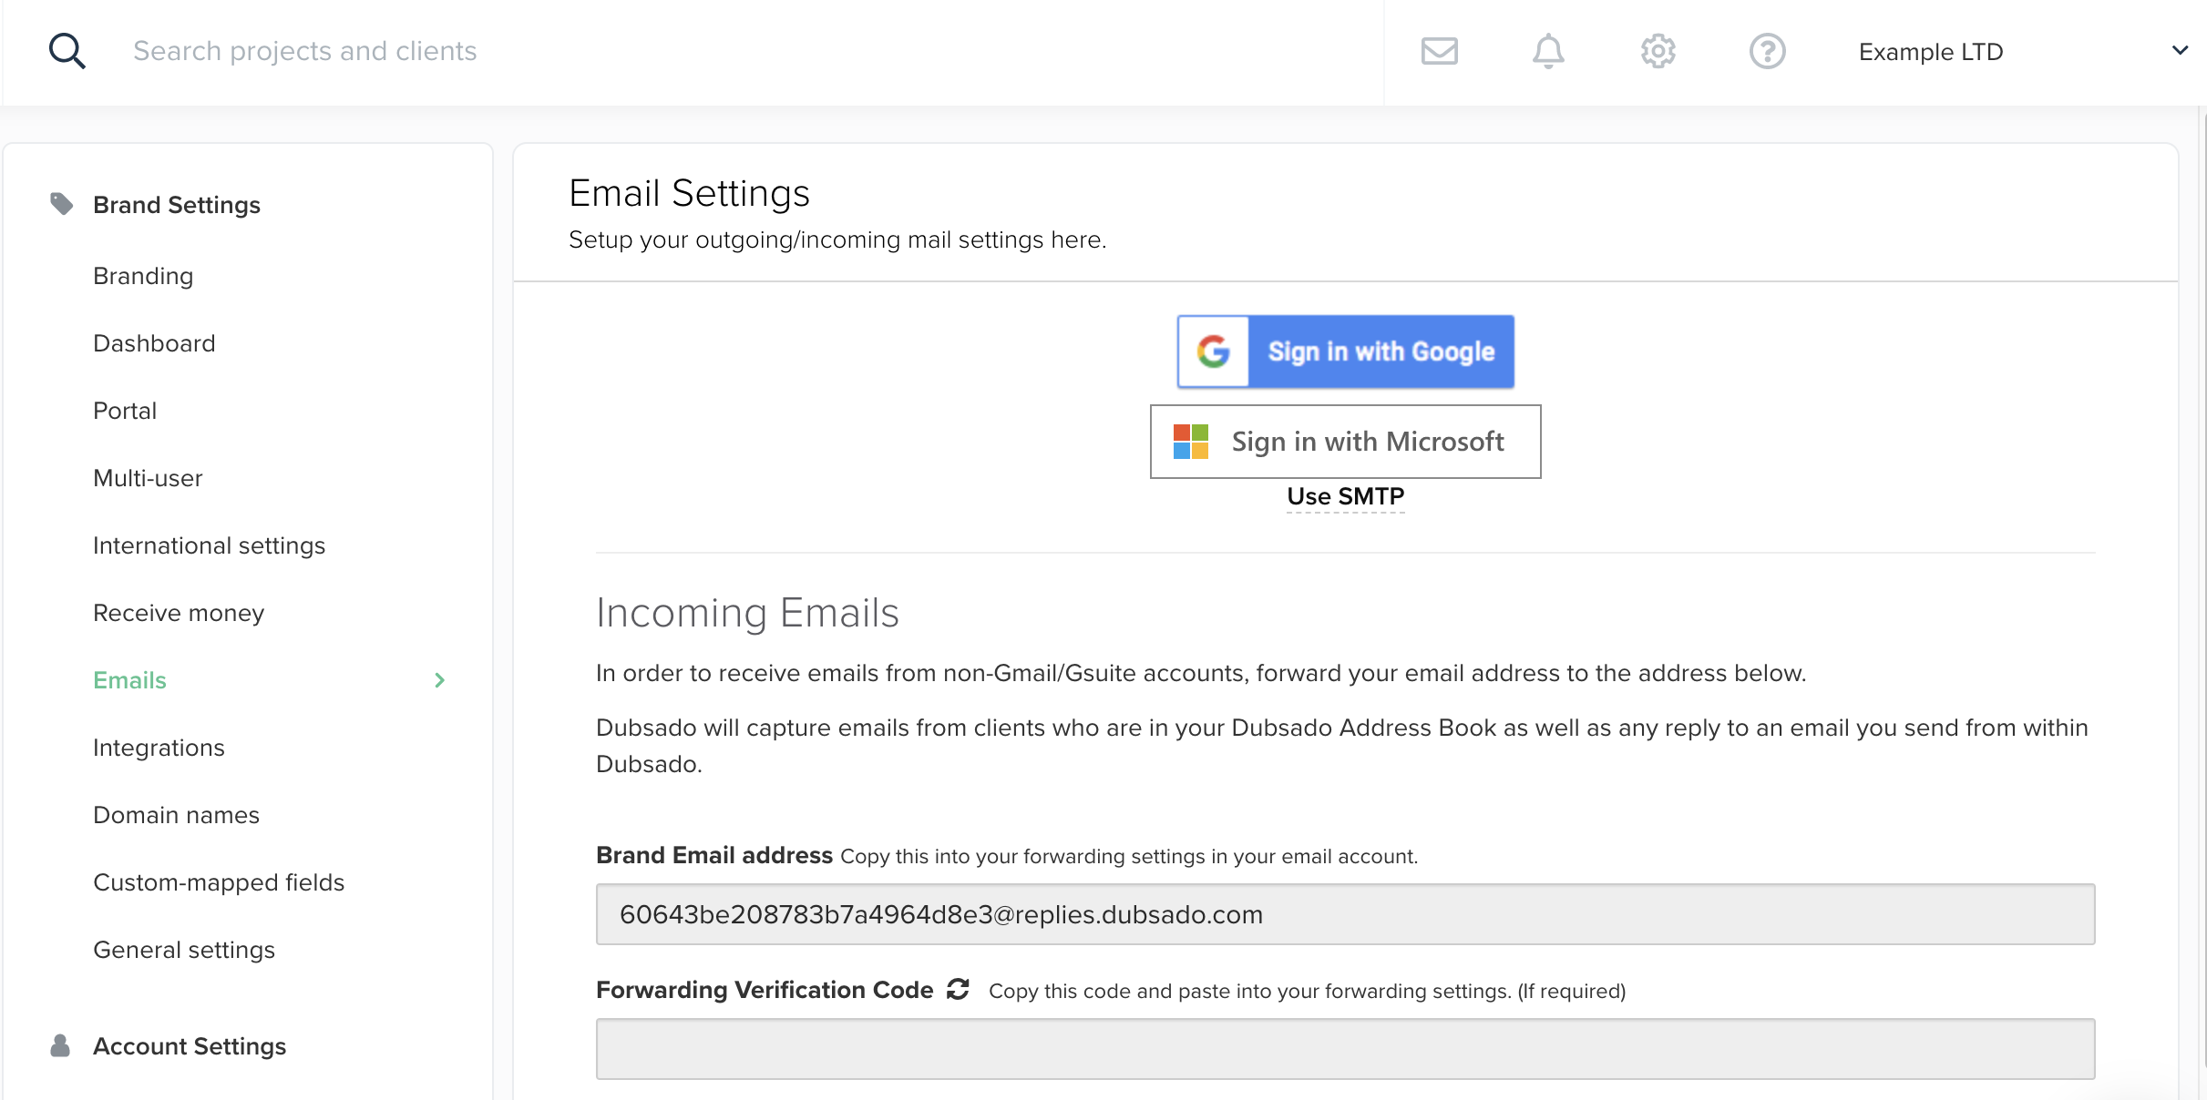
Task: Select the Branding menu item
Action: (x=144, y=276)
